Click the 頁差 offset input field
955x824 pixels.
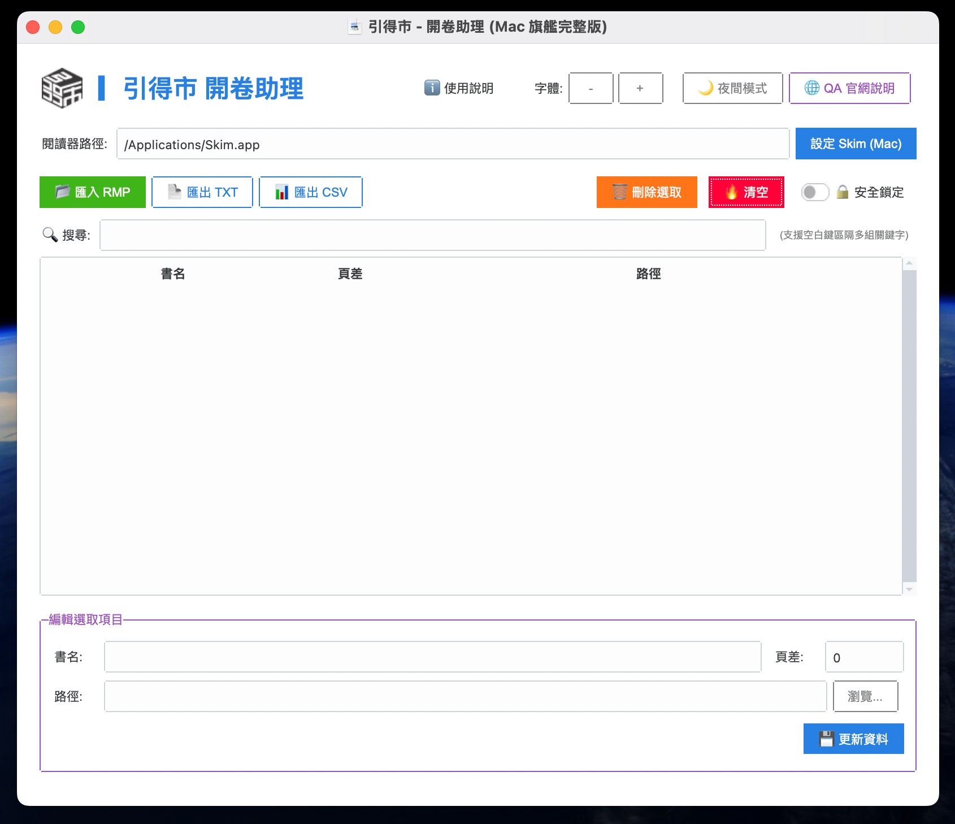(864, 657)
